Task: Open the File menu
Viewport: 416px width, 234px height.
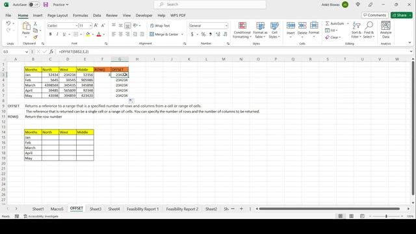Action: click(x=8, y=16)
